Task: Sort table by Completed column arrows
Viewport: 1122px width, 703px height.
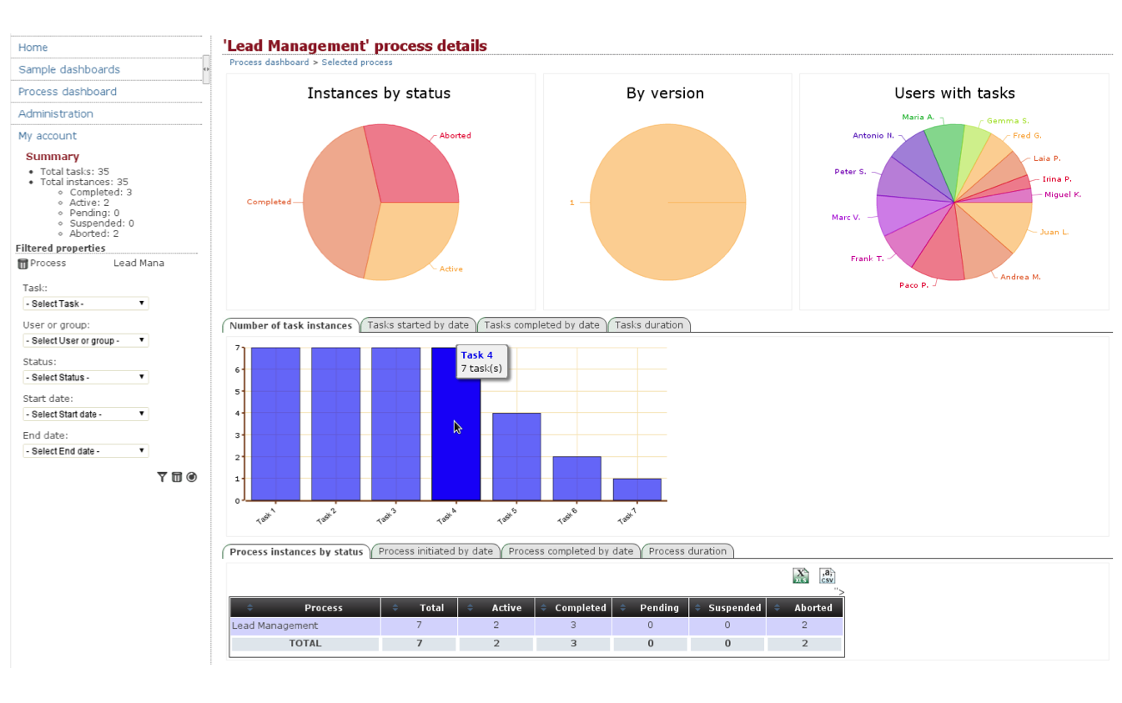Action: (x=546, y=608)
